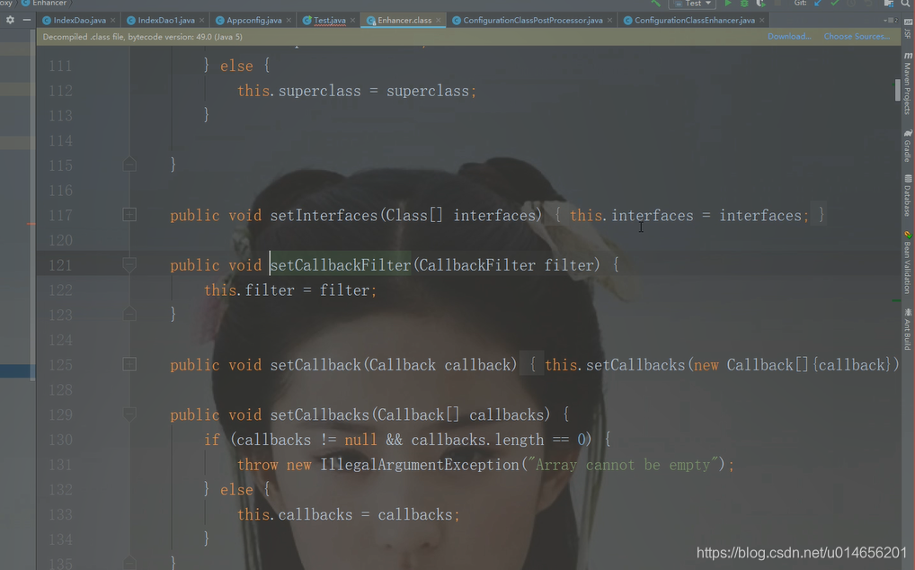The width and height of the screenshot is (915, 570).
Task: Click the Download... sources link
Action: click(x=789, y=36)
